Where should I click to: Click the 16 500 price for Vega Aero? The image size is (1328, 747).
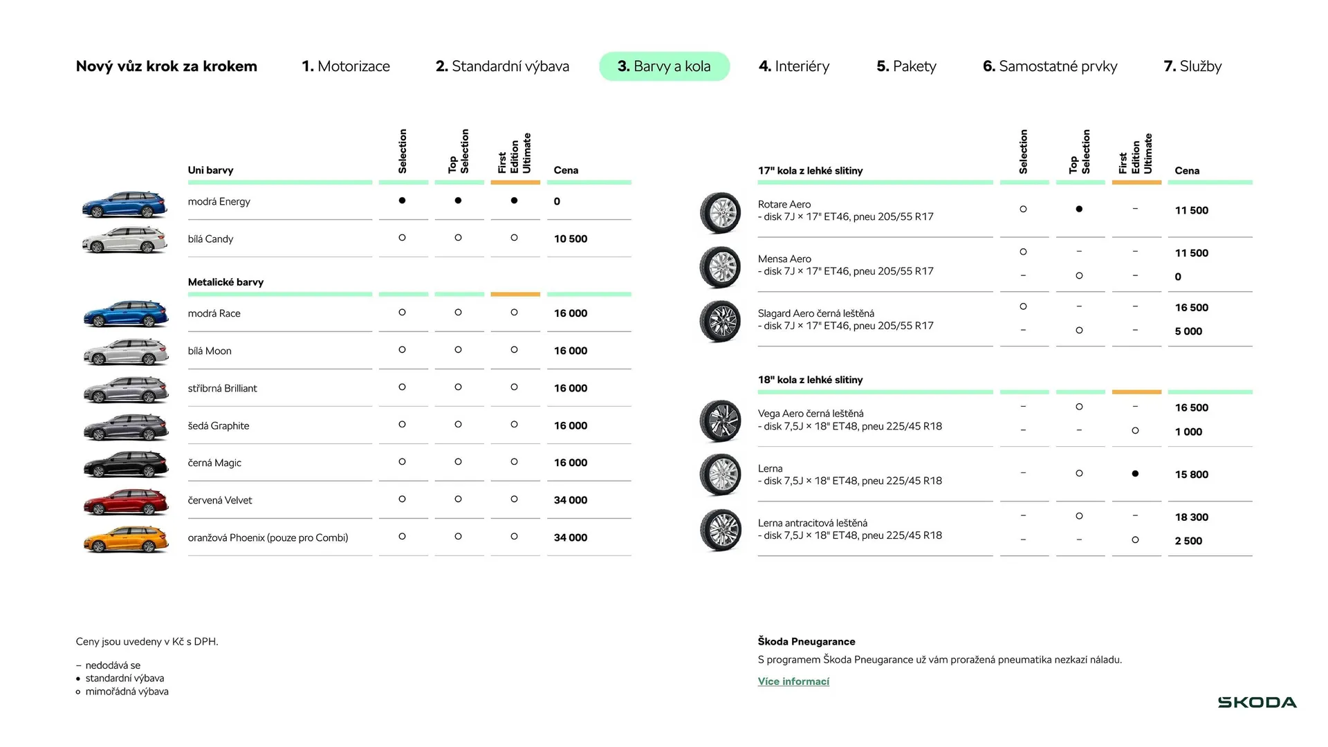tap(1192, 407)
